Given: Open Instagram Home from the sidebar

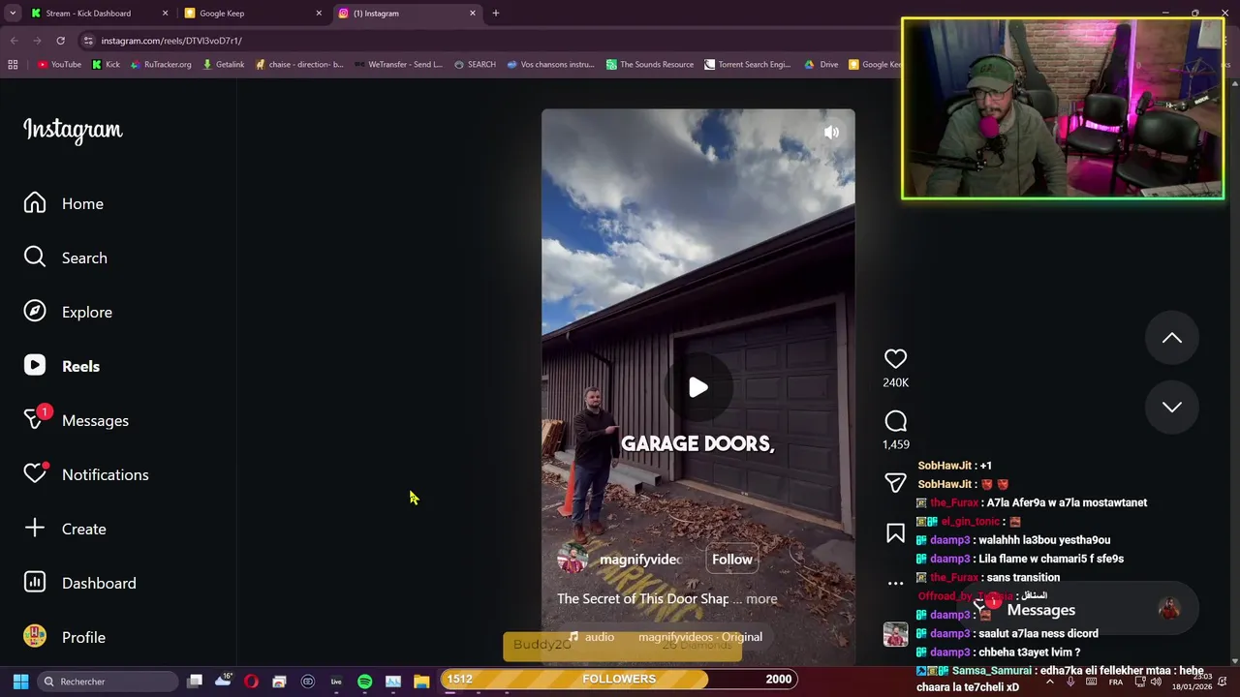Looking at the screenshot, I should [64, 203].
